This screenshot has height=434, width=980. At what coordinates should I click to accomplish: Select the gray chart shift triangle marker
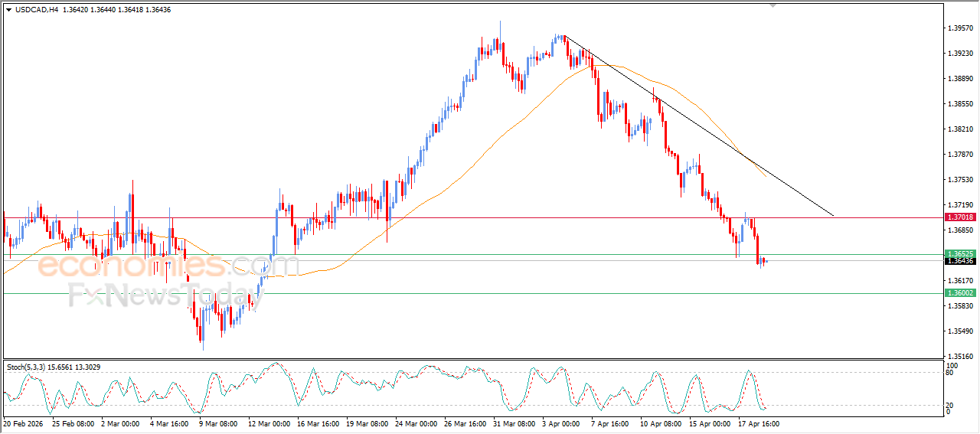(773, 5)
